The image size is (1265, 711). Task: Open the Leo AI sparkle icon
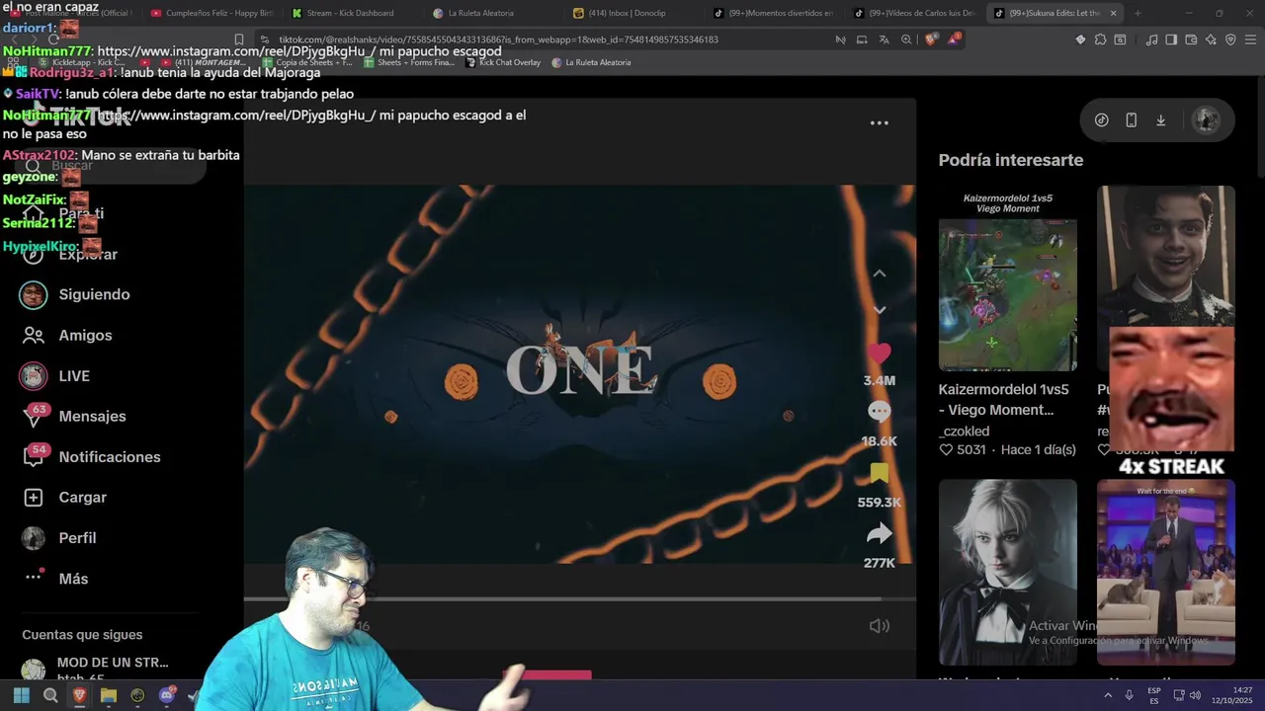(x=1211, y=39)
